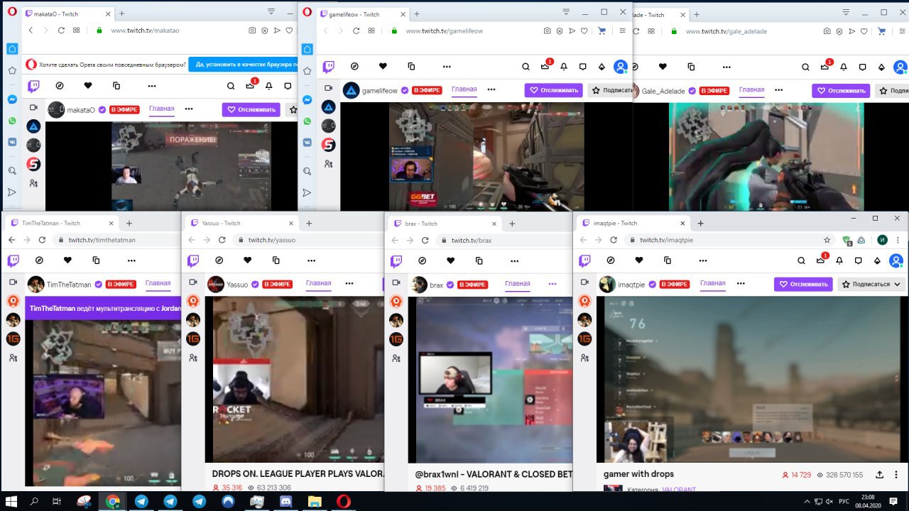Click Отслеживать button on gamelifeow channel
The width and height of the screenshot is (909, 511).
tap(554, 90)
